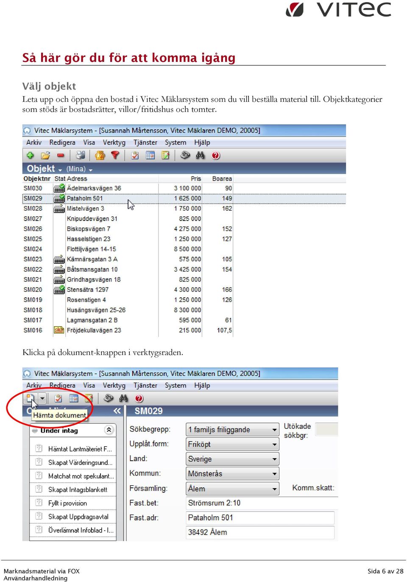The width and height of the screenshot is (407, 582).
Task: Click the open folder icon in object list toolbar
Action: 45,155
